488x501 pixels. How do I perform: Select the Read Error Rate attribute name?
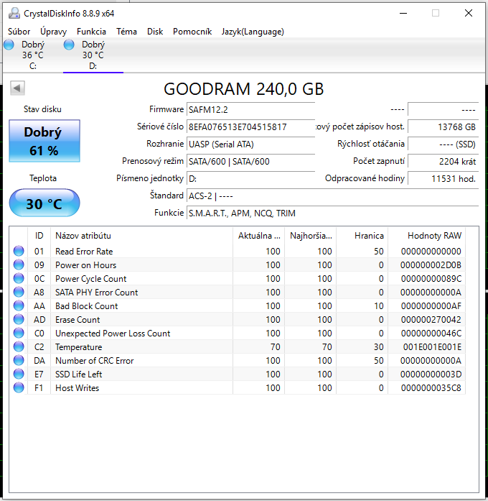[84, 252]
